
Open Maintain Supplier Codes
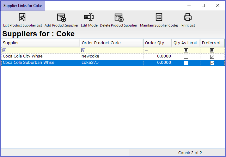coord(159,17)
